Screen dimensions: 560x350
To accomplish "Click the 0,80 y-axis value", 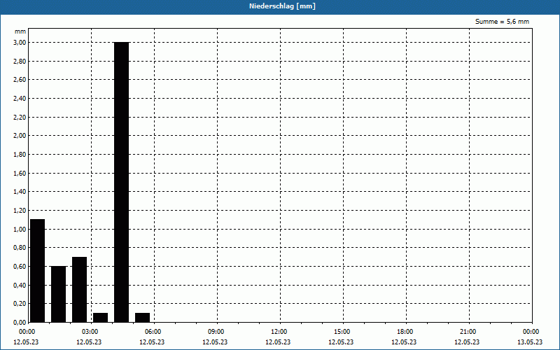I will 20,248.
